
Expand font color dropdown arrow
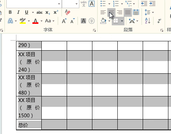point(42,21)
